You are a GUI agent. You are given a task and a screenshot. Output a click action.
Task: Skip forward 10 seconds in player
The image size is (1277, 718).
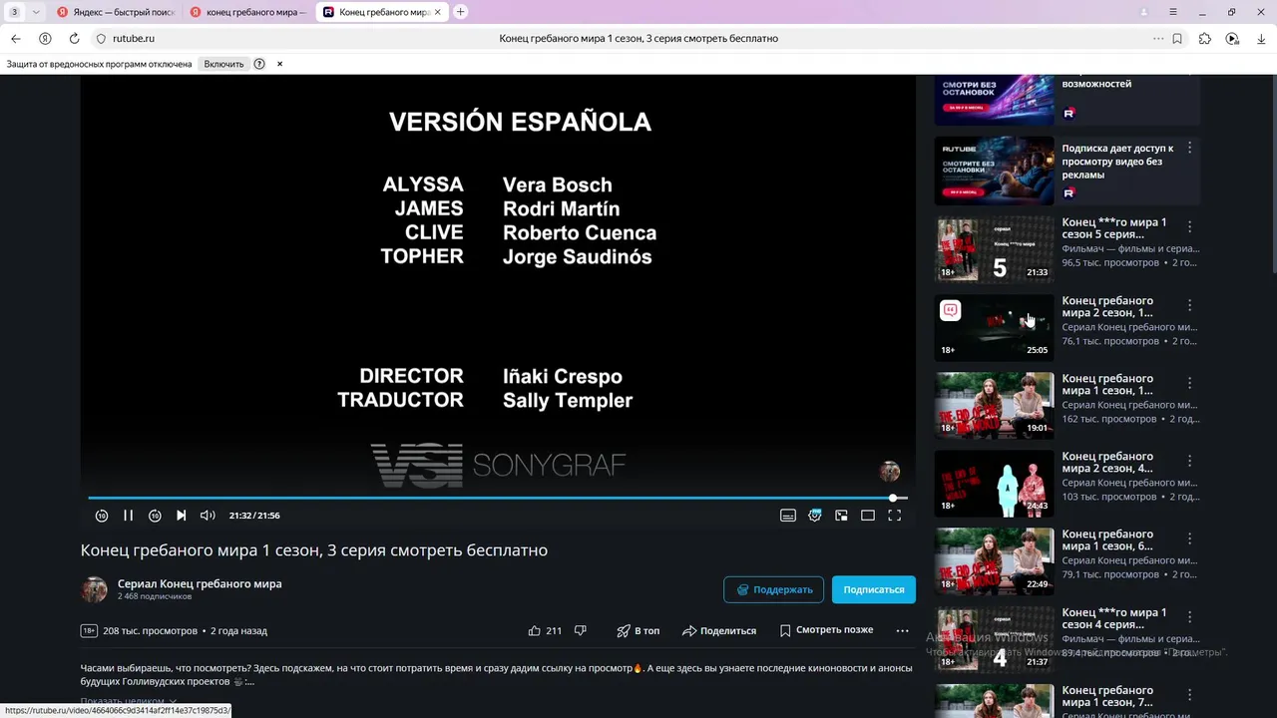(x=155, y=516)
